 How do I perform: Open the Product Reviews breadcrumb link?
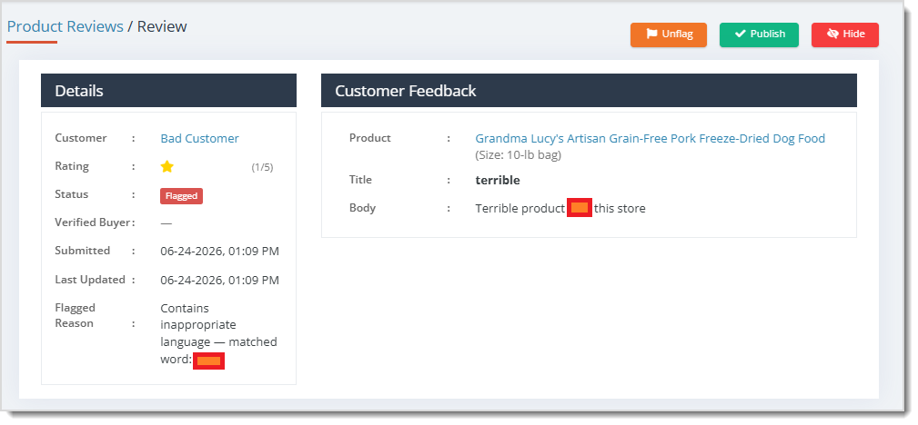[x=65, y=26]
